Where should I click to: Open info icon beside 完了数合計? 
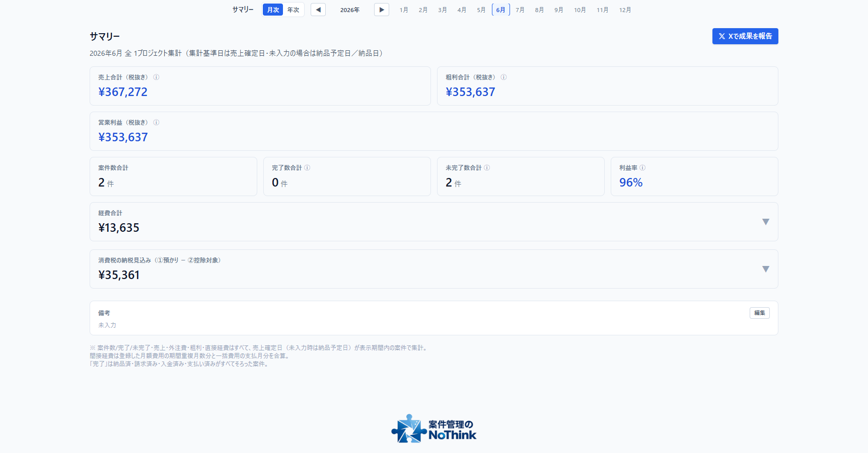pos(307,168)
